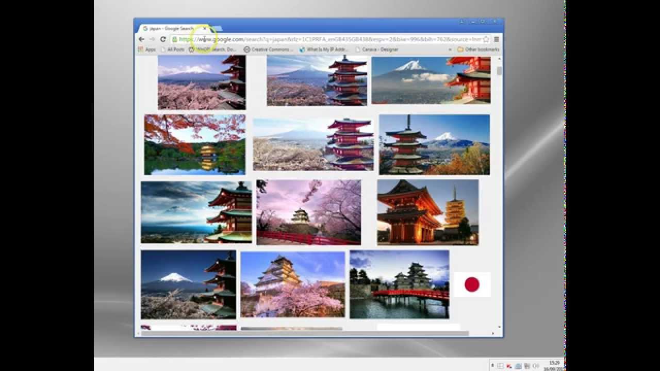
Task: Click the network icon in system tray
Action: (526, 365)
